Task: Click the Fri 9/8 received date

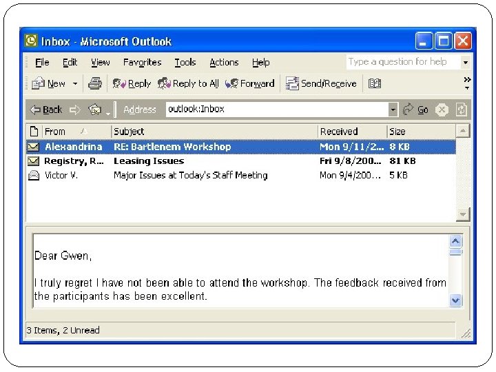Action: coord(351,161)
